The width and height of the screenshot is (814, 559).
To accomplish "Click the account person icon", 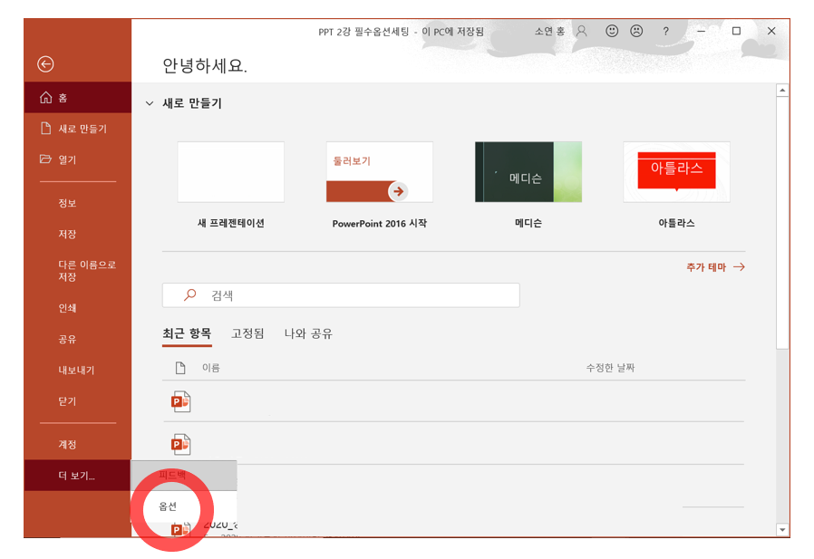I will 581,31.
